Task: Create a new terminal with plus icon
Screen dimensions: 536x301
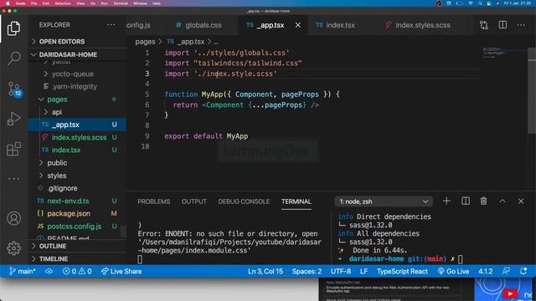Action: coord(446,202)
